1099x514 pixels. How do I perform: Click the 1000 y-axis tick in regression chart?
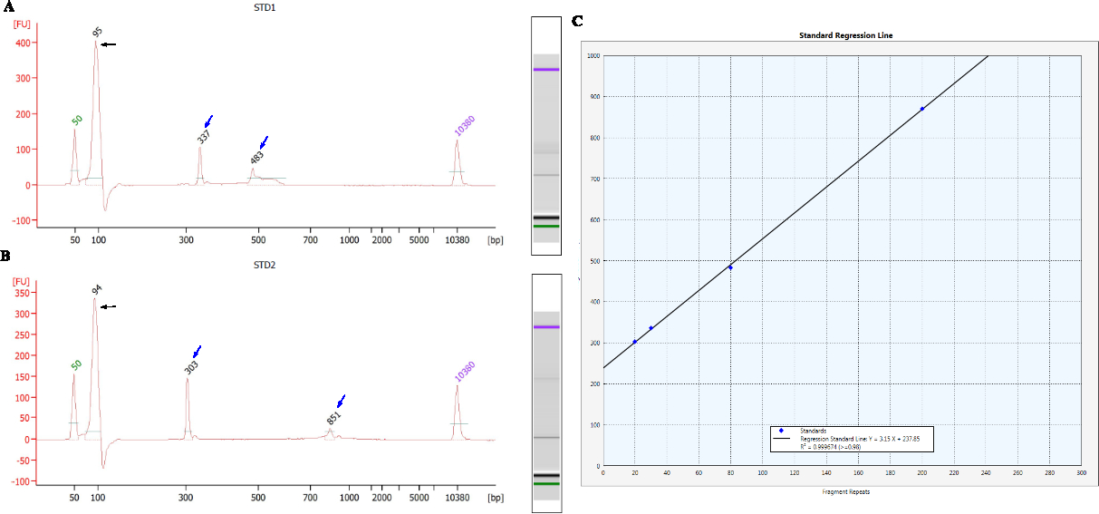tap(593, 55)
